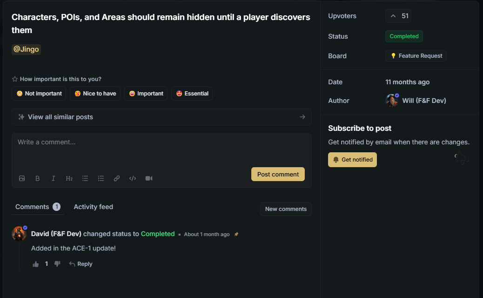Image resolution: width=483 pixels, height=298 pixels.
Task: Click the Post comment button
Action: [x=278, y=174]
